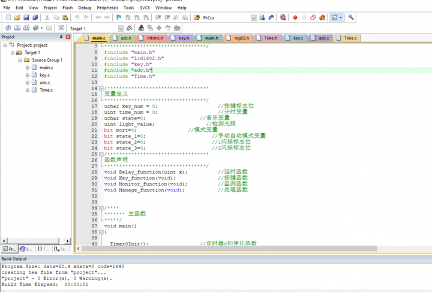432x292 pixels.
Task: Click the PcCur find text field
Action: pyautogui.click(x=226, y=18)
